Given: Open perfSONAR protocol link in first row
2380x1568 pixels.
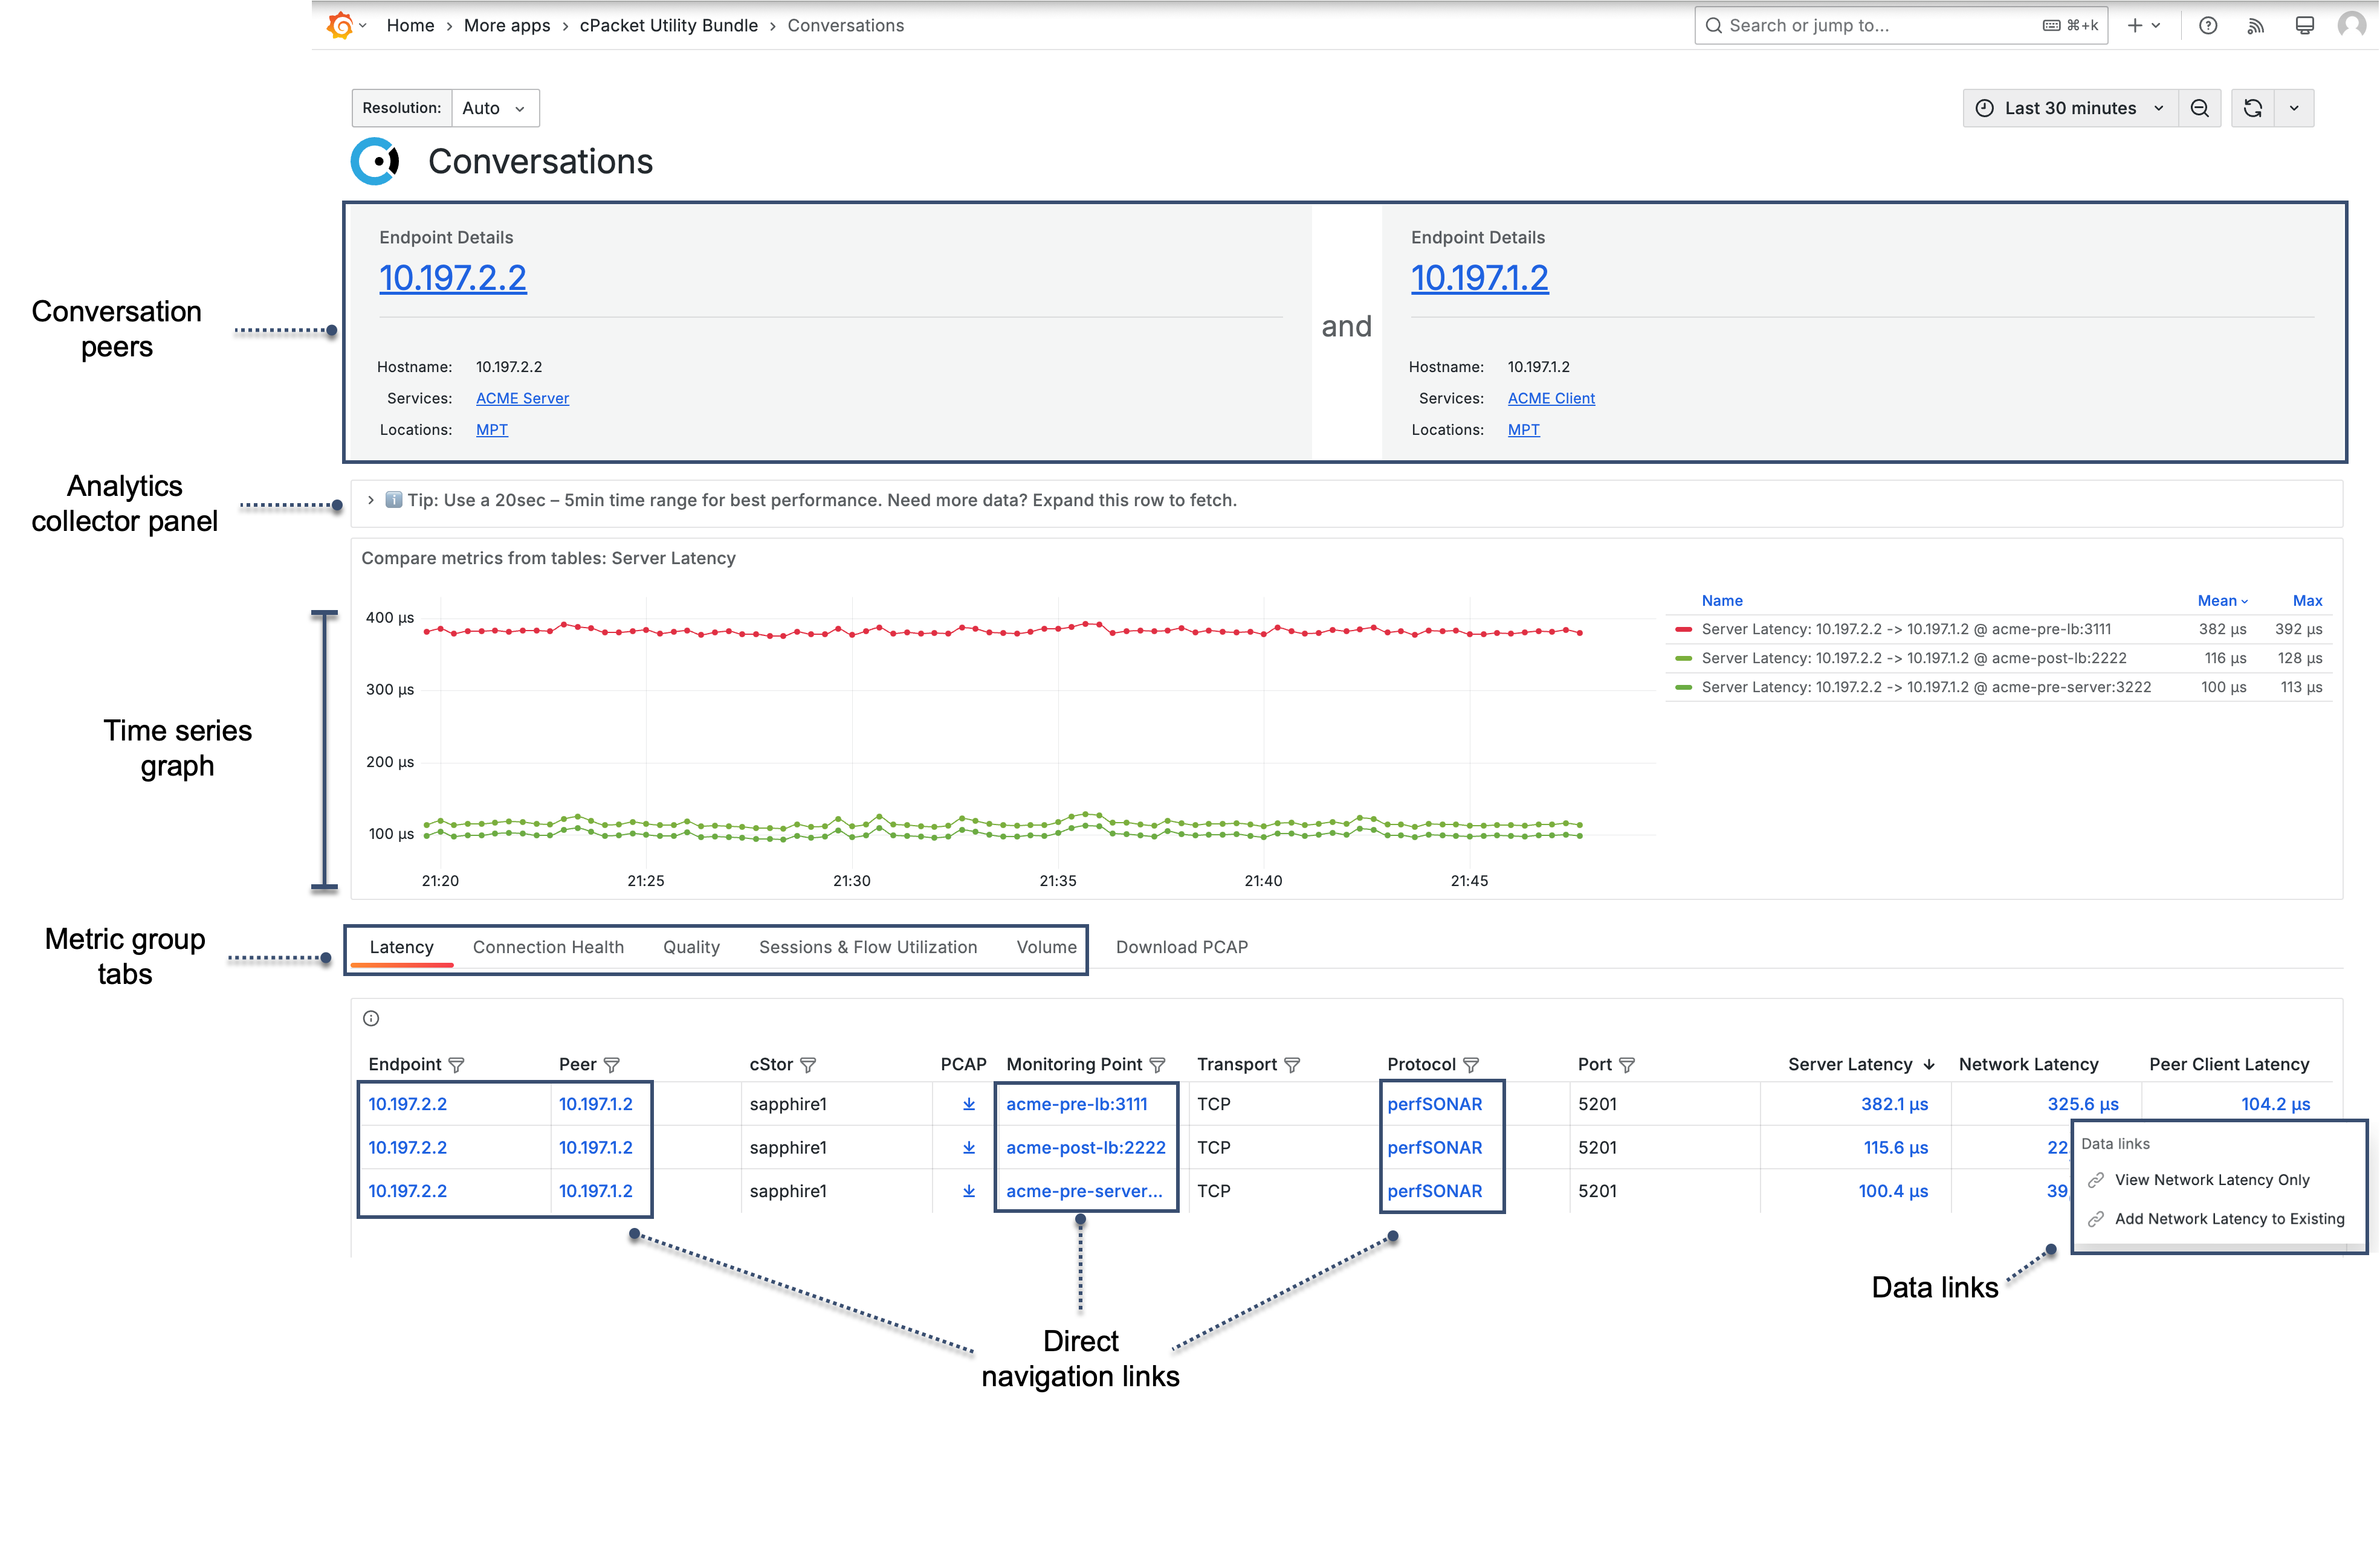Looking at the screenshot, I should point(1435,1104).
